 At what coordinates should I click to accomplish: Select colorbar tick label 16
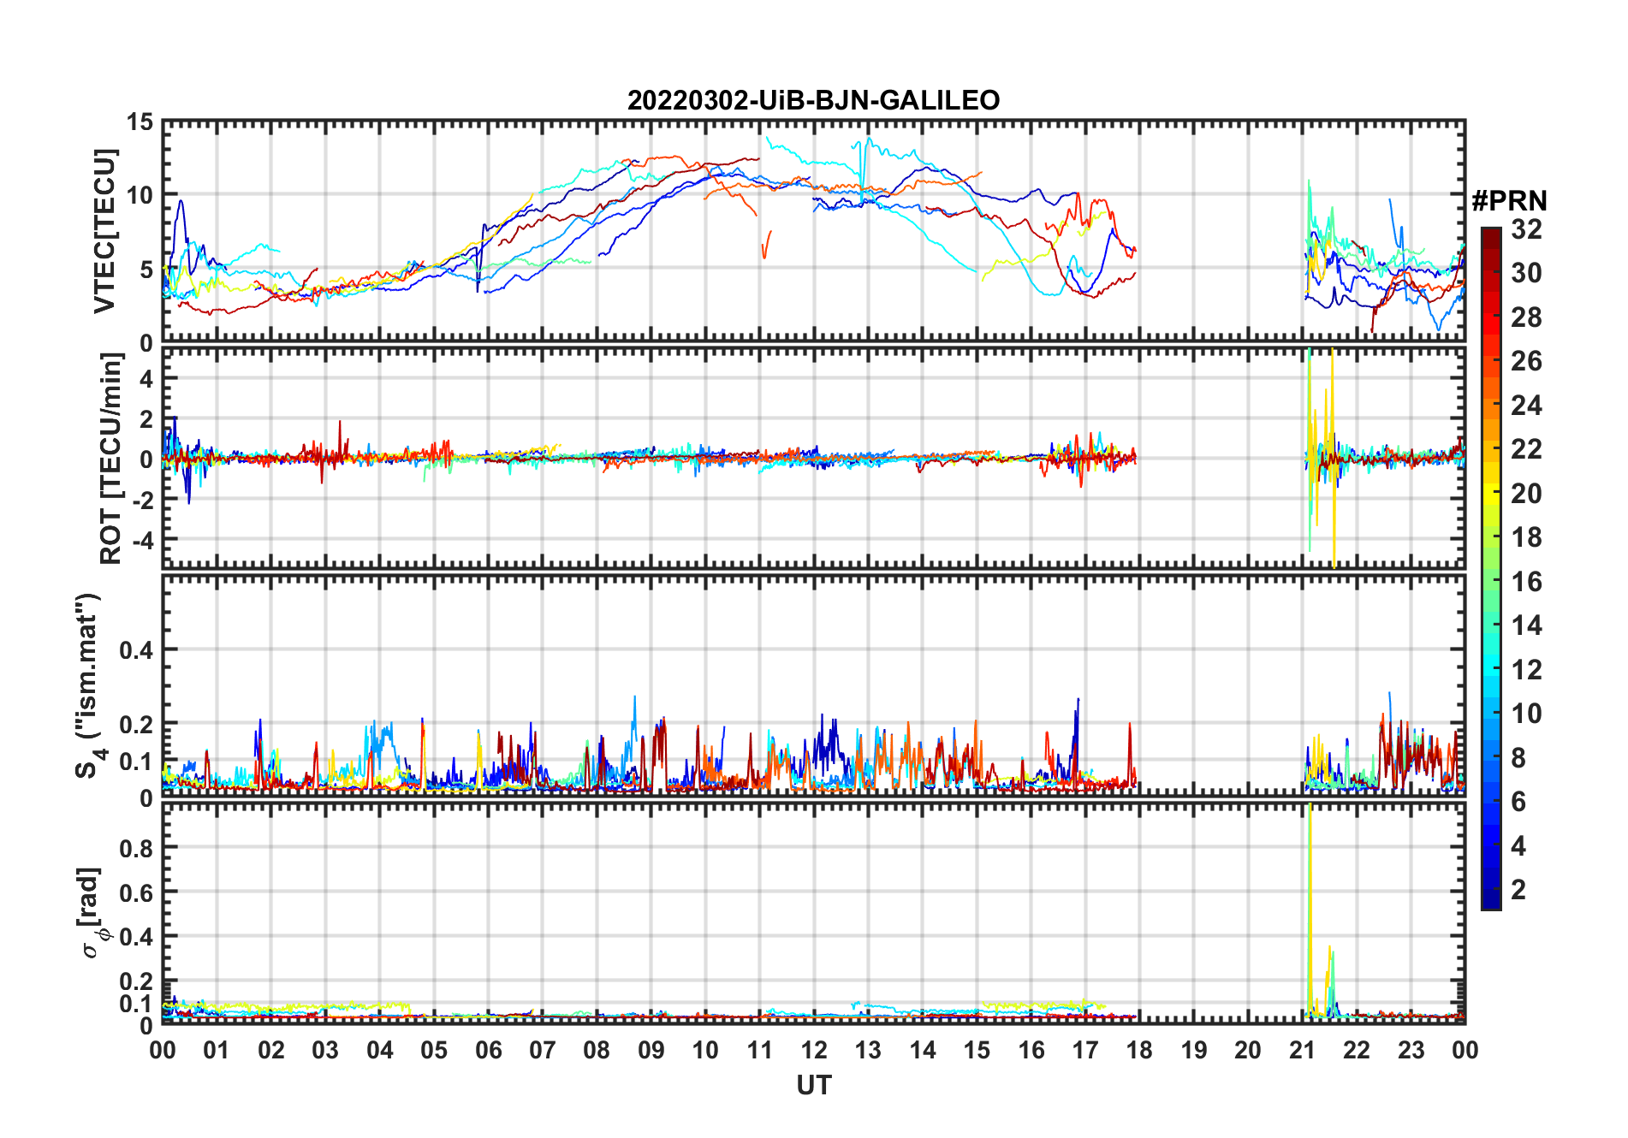coord(1526,581)
